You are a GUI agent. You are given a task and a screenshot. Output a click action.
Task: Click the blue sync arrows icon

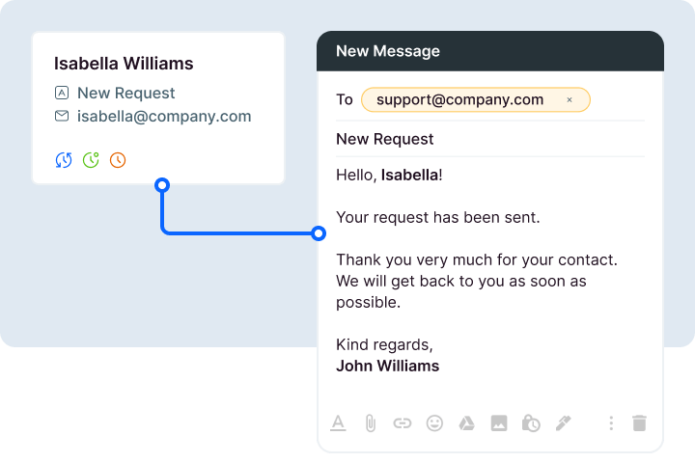[x=64, y=160]
